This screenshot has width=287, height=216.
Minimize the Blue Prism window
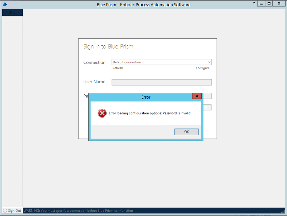(261, 3)
